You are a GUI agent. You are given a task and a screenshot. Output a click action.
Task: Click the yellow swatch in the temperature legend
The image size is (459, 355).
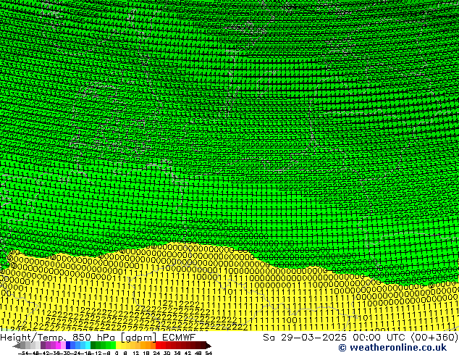(x=118, y=346)
